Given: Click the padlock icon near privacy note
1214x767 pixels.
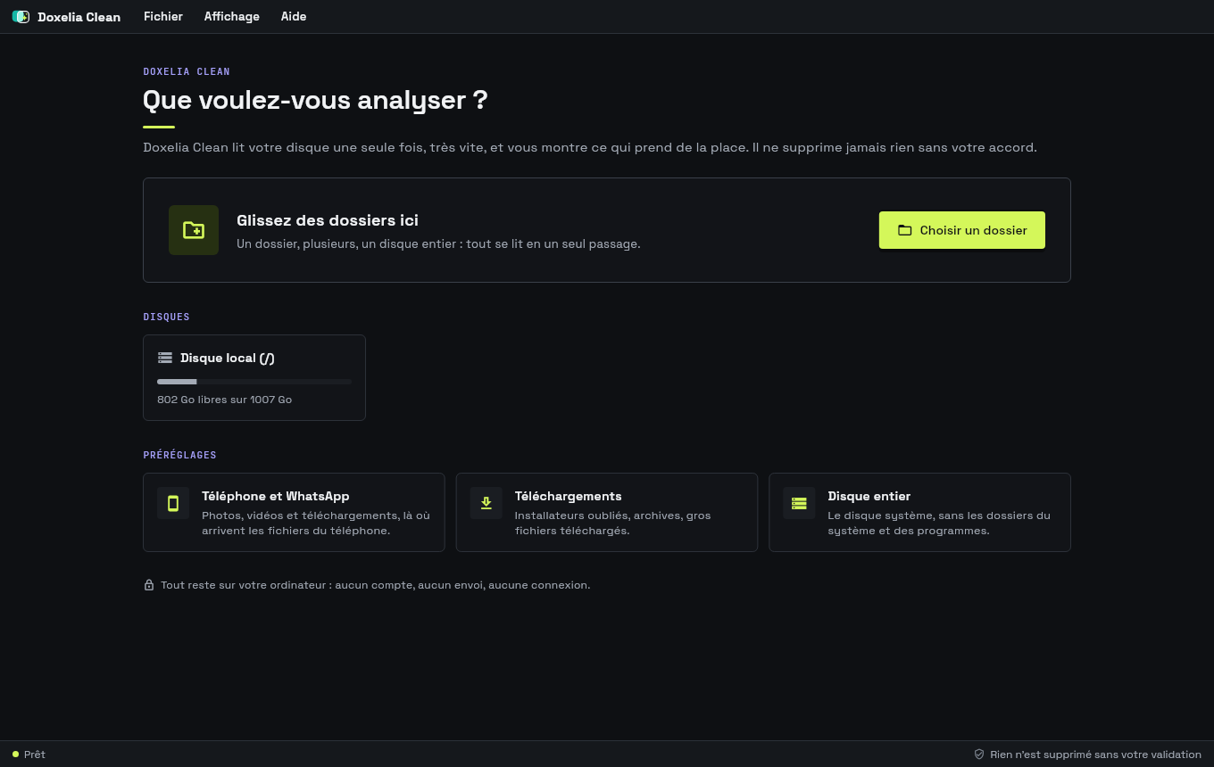Looking at the screenshot, I should pyautogui.click(x=149, y=585).
